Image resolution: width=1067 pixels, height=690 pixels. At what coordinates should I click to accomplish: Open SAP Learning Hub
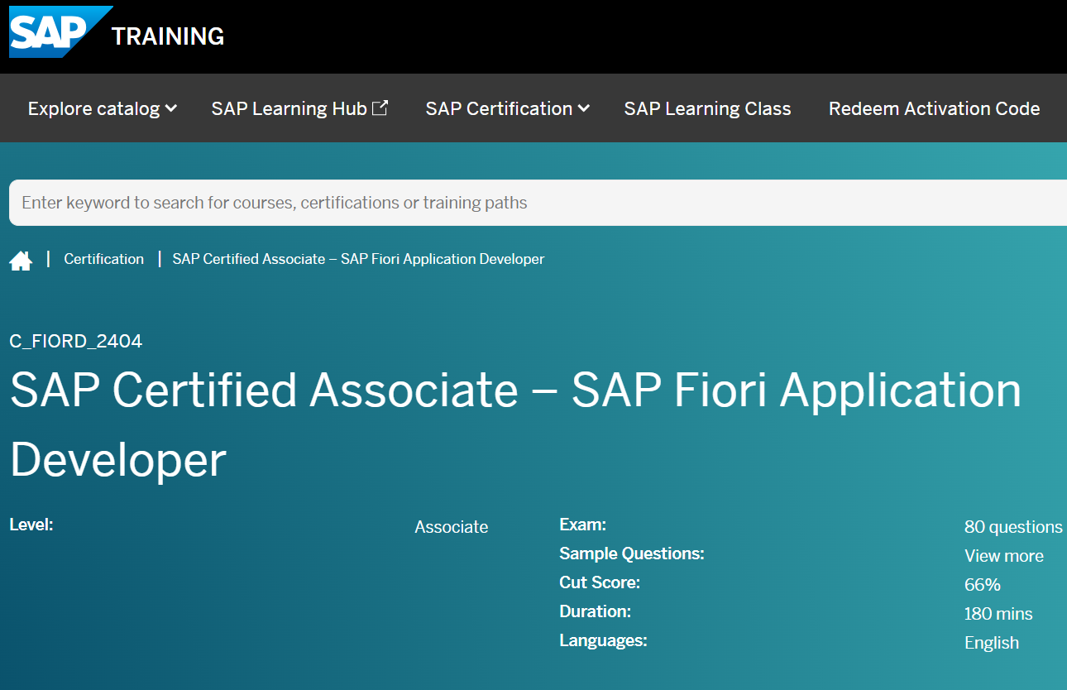point(299,108)
